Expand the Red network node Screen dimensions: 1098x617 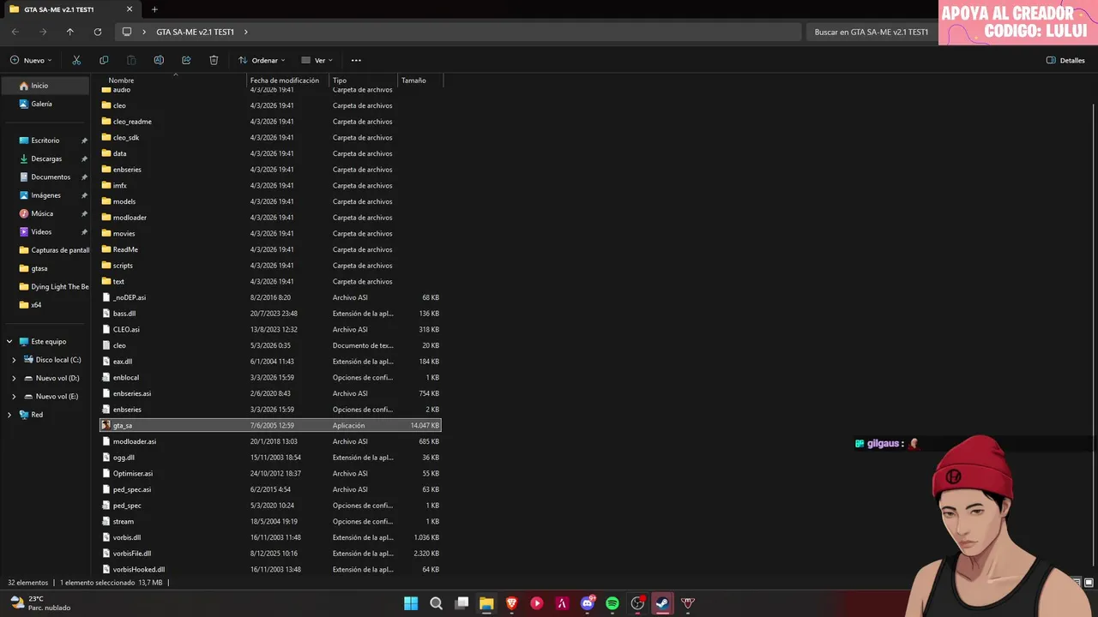coord(9,415)
